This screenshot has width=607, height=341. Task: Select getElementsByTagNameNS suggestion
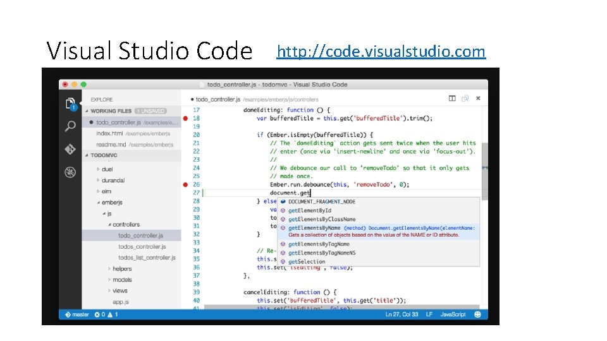click(379, 253)
